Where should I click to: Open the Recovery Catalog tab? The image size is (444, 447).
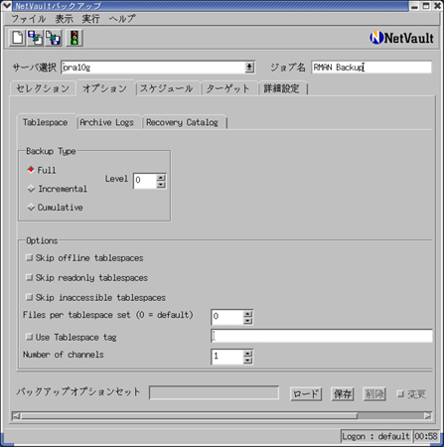(182, 122)
